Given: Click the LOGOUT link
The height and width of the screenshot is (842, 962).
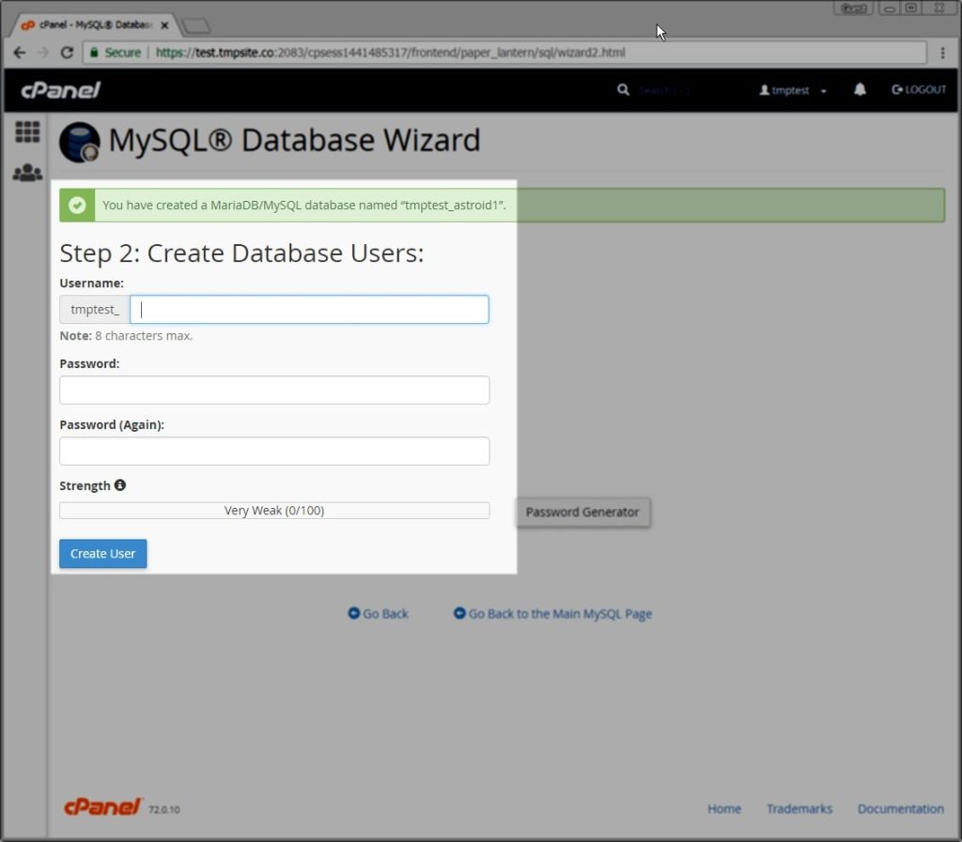Looking at the screenshot, I should coord(919,89).
